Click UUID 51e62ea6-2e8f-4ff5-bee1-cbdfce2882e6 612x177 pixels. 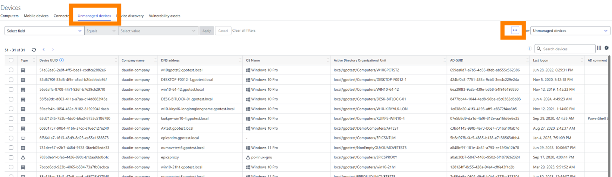pyautogui.click(x=73, y=70)
